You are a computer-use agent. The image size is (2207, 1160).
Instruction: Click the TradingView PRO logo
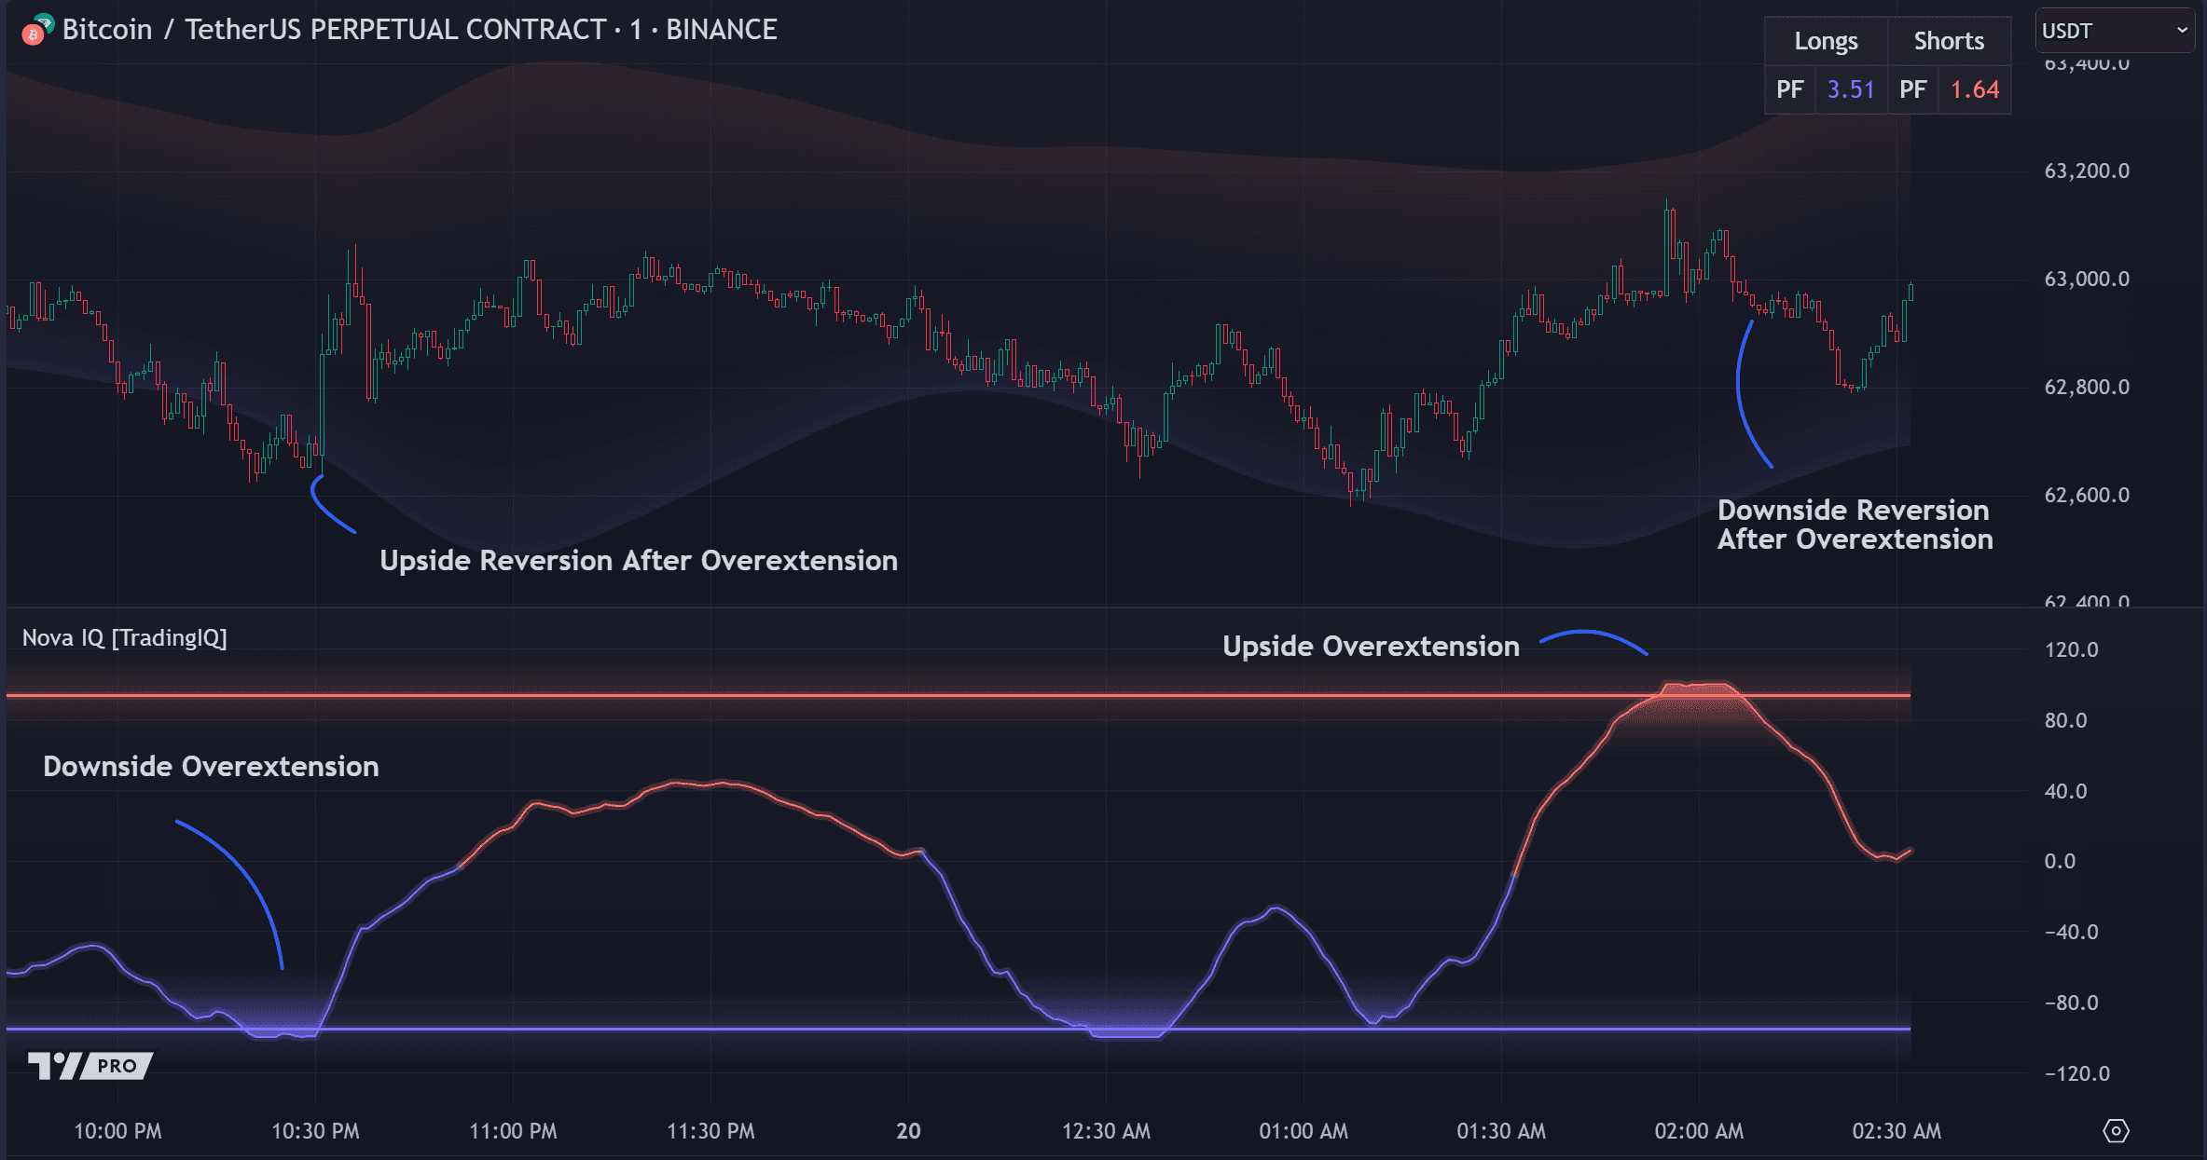click(x=90, y=1065)
